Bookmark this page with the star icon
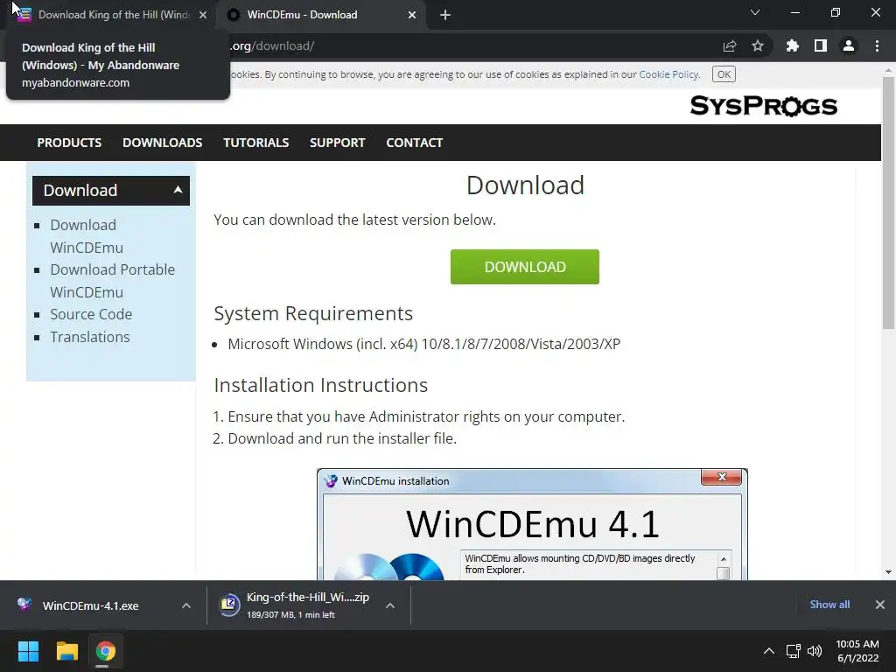 tap(758, 45)
